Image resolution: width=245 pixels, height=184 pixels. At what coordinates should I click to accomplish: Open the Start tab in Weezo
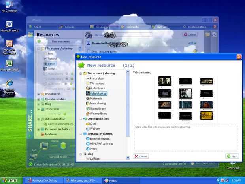35,27
